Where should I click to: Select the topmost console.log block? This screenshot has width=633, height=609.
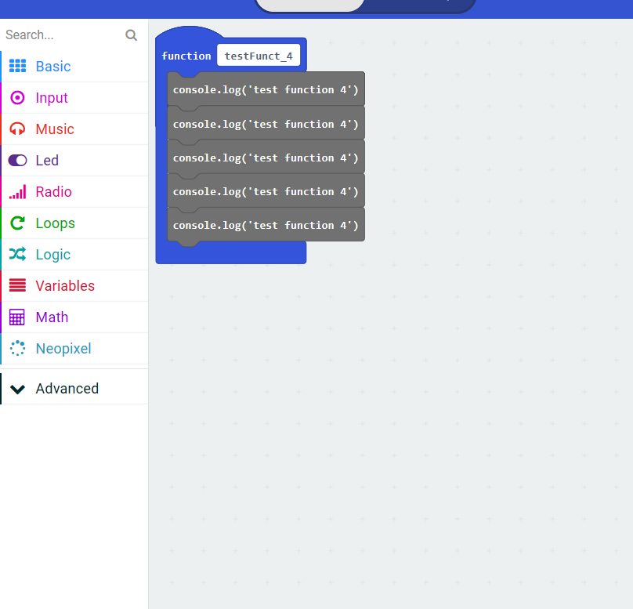tap(266, 89)
